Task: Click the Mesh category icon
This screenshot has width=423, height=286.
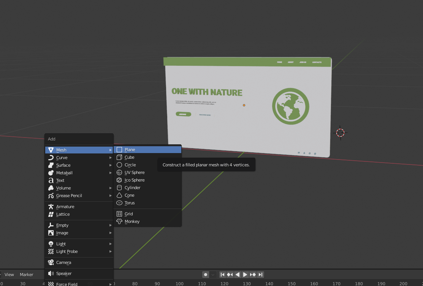Action: [51, 150]
